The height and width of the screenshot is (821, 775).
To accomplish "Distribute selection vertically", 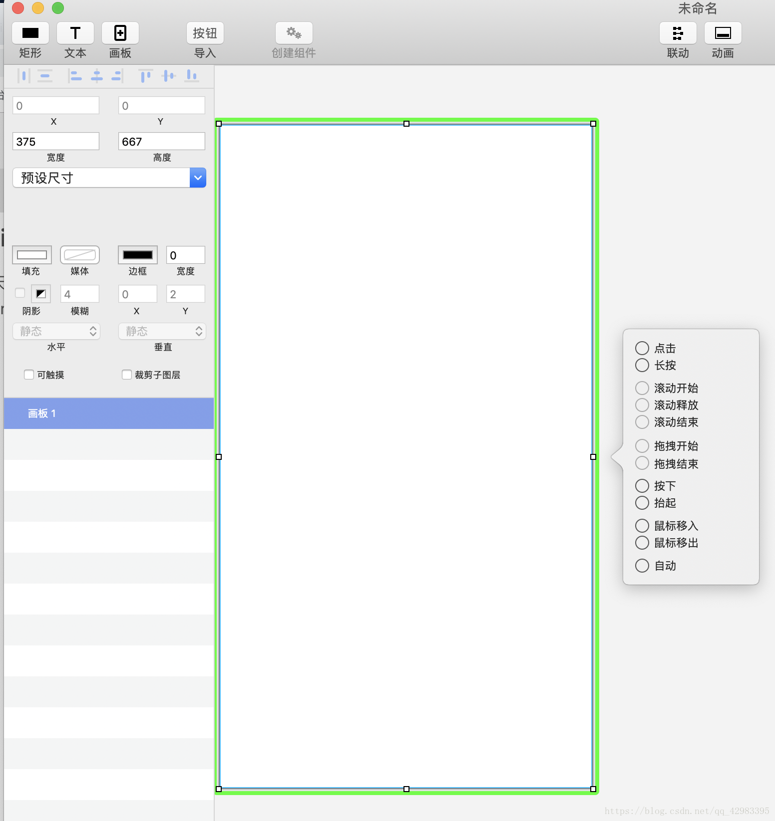I will pos(45,76).
